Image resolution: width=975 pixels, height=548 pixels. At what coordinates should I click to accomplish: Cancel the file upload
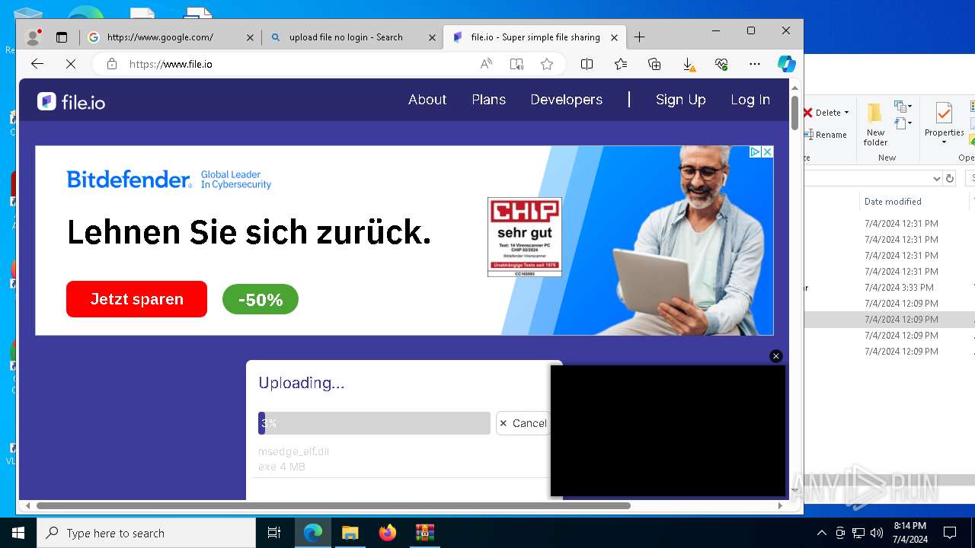pyautogui.click(x=523, y=423)
